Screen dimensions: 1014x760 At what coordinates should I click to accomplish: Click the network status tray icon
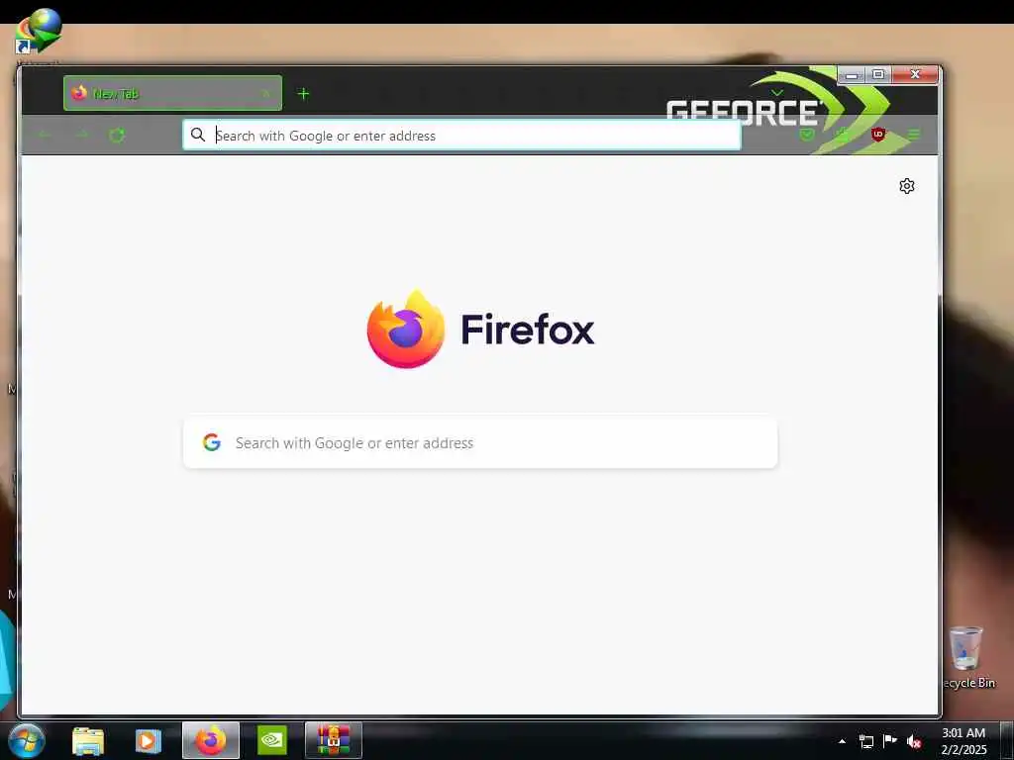[x=865, y=741]
